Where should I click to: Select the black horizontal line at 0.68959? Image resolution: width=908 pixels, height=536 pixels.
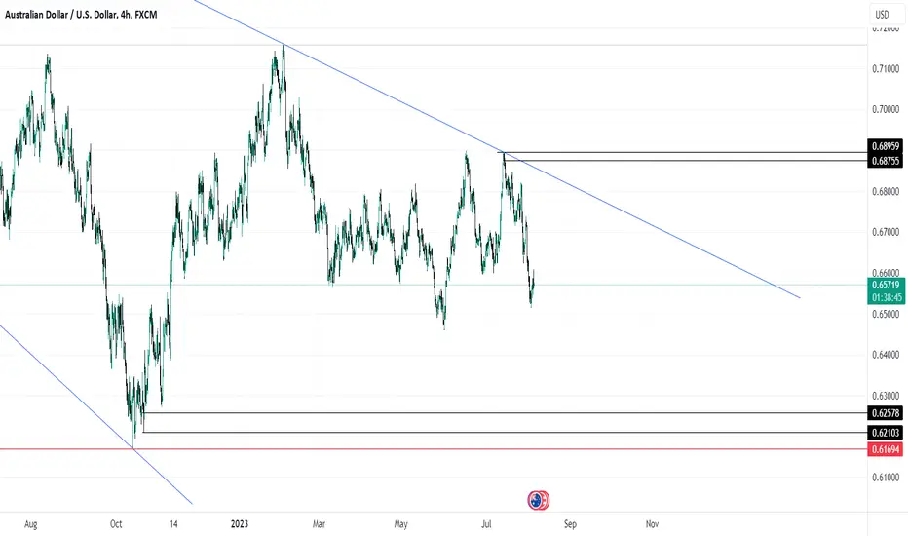point(683,153)
